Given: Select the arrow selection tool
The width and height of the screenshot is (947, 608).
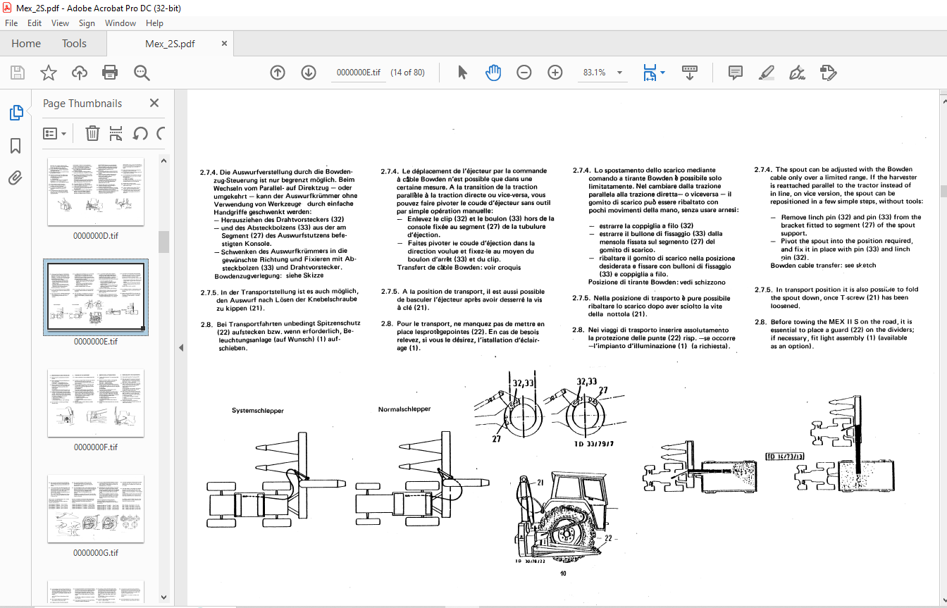Looking at the screenshot, I should 462,73.
